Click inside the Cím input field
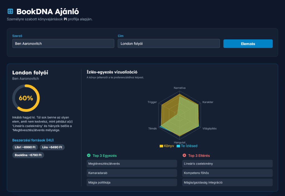The image size is (285, 196). point(169,43)
